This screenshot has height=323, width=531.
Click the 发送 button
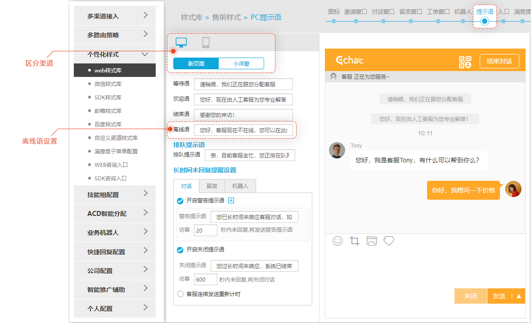[499, 296]
